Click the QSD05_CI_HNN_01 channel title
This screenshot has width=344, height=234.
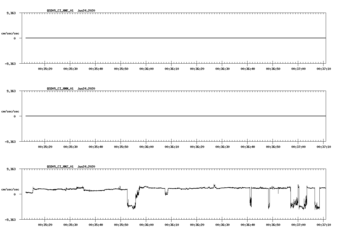pos(60,89)
